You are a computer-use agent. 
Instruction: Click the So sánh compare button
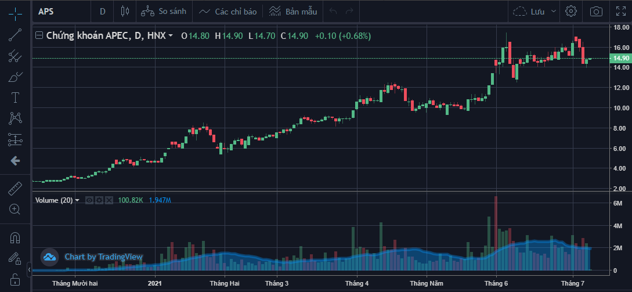[x=165, y=11]
